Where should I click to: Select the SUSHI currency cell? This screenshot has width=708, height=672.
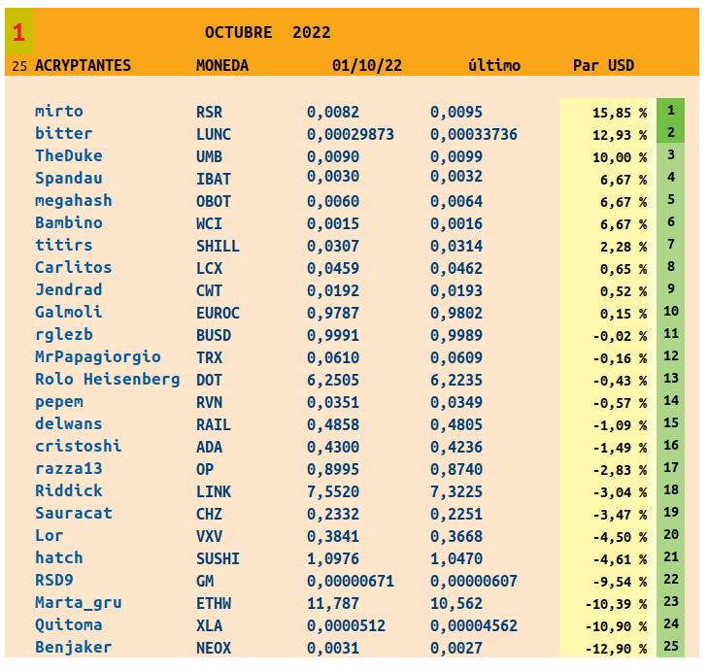coord(218,559)
